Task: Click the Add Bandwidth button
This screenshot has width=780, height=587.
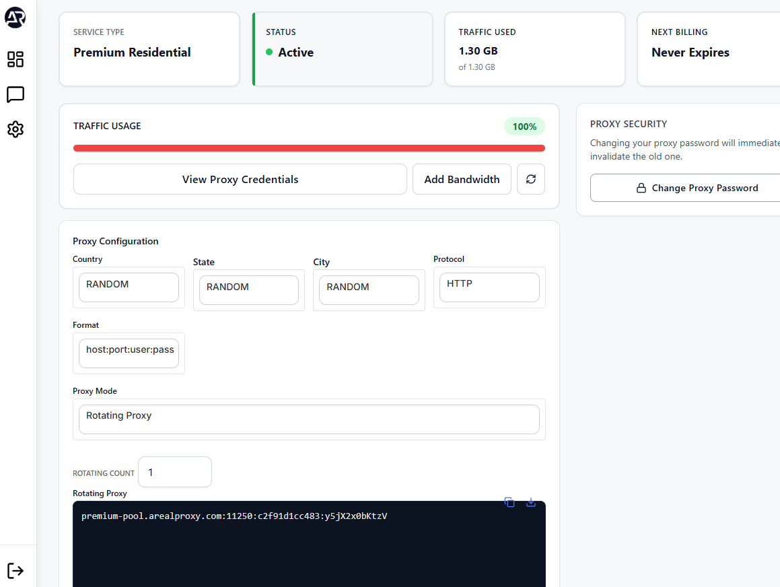Action: click(462, 179)
